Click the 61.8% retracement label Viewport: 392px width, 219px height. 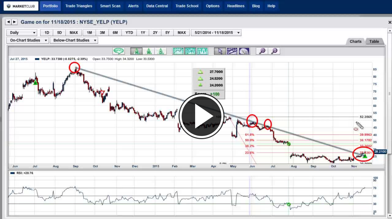(249, 135)
